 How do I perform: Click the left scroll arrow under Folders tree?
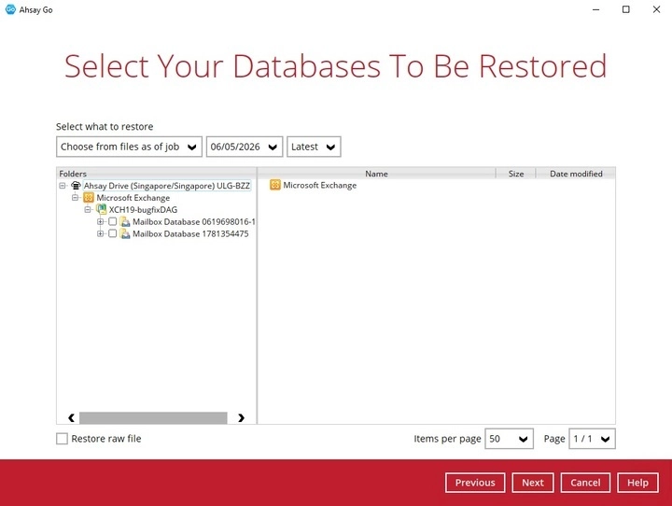(x=71, y=417)
